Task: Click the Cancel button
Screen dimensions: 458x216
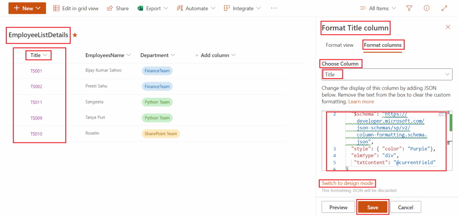Action: [406, 207]
